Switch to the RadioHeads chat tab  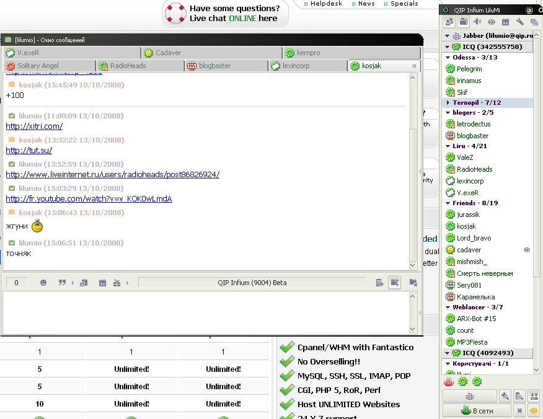click(x=140, y=66)
